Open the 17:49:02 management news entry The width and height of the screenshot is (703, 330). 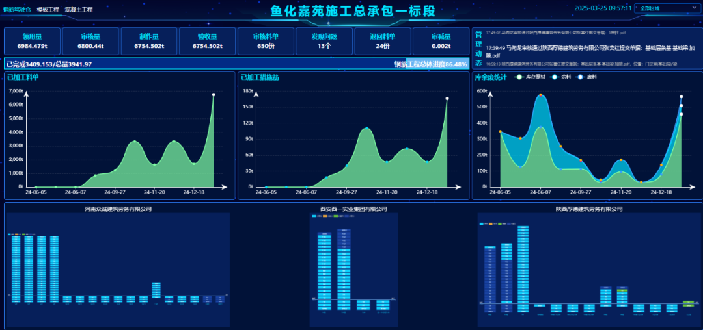pyautogui.click(x=556, y=32)
